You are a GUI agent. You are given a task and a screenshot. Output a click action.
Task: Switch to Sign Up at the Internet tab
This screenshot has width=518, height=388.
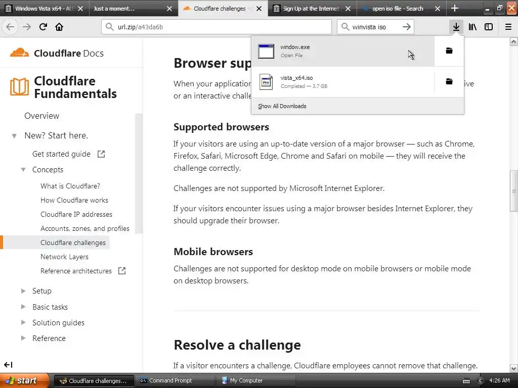[x=312, y=8]
